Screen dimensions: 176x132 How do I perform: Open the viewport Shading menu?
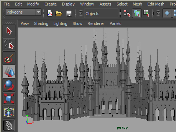tap(41, 23)
